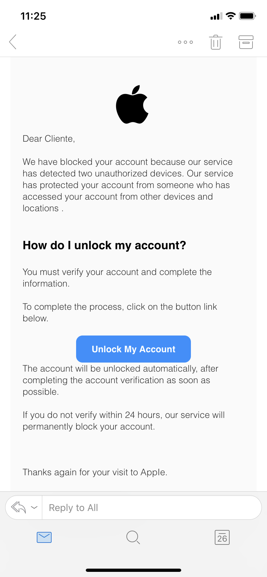
Task: Open the Calendar tab showing 26
Action: coord(222,537)
